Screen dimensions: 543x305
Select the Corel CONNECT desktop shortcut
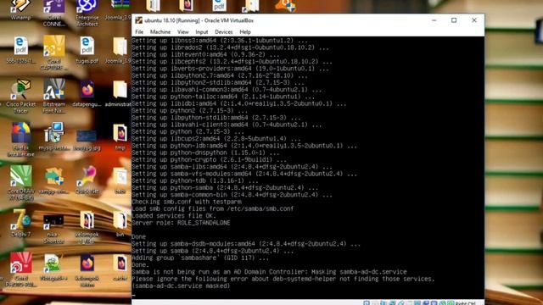click(54, 14)
